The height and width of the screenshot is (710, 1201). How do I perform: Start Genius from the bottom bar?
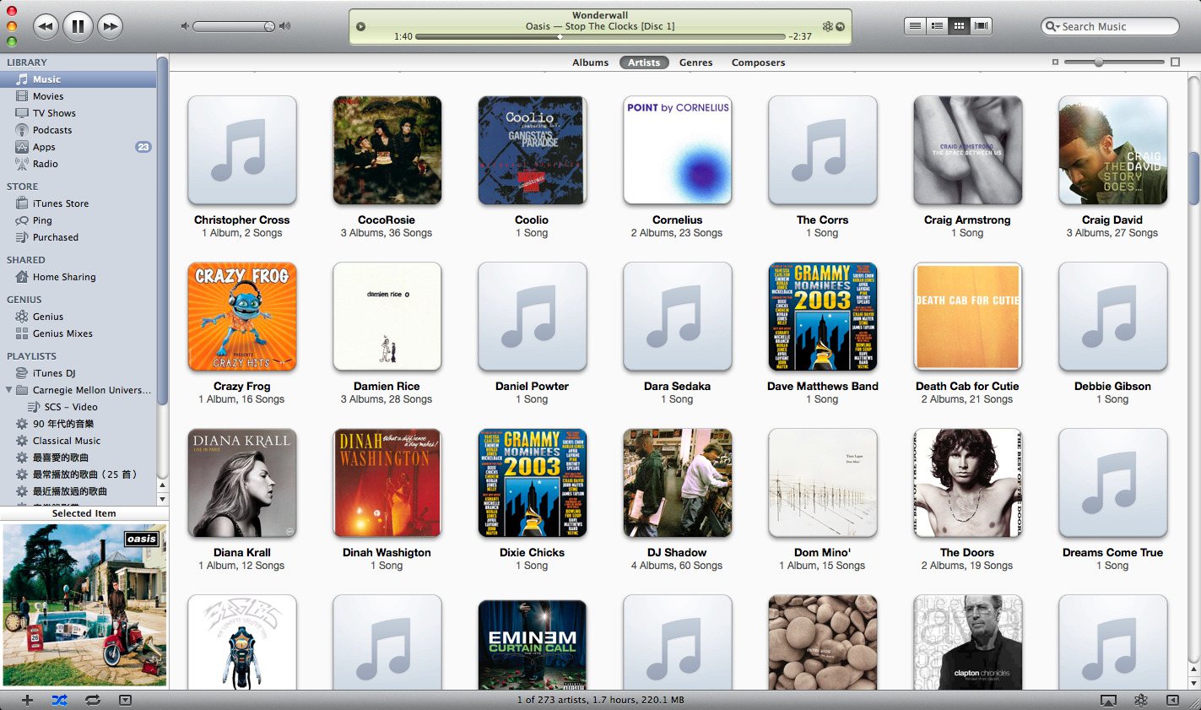(x=1140, y=701)
